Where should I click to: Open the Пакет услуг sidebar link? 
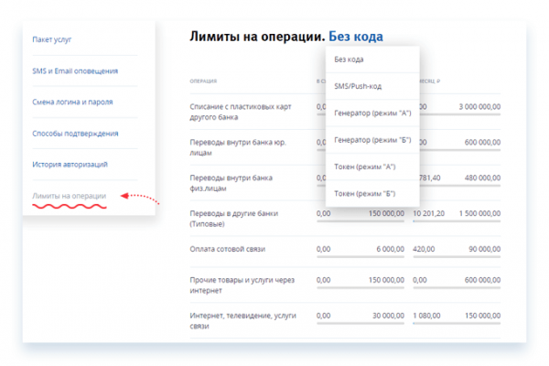tap(52, 39)
